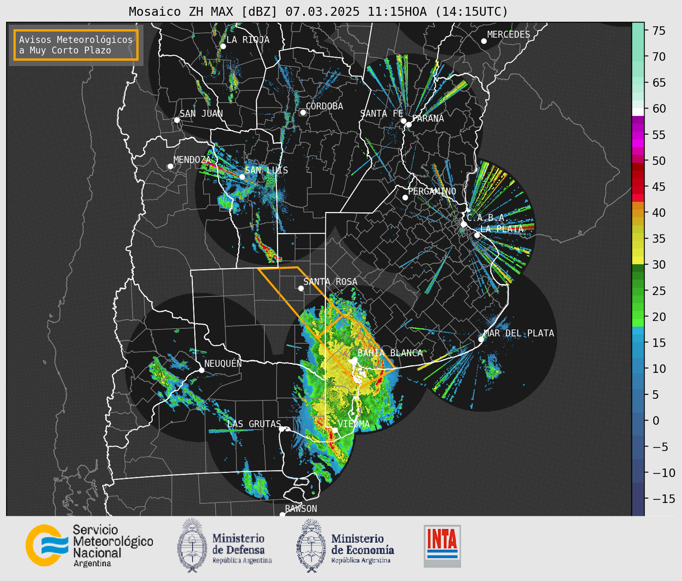
Task: Click the white 60 dBZ color band
Action: [638, 112]
